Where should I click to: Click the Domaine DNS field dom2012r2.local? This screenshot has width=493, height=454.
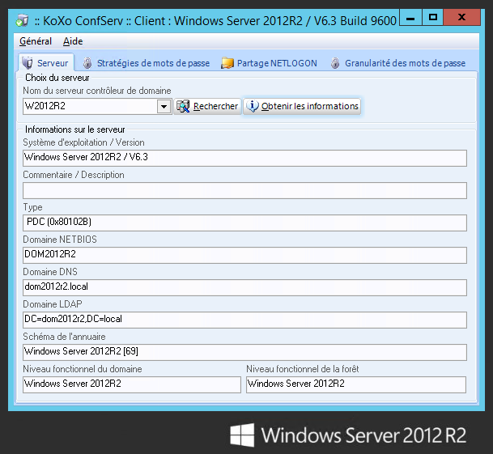[244, 287]
